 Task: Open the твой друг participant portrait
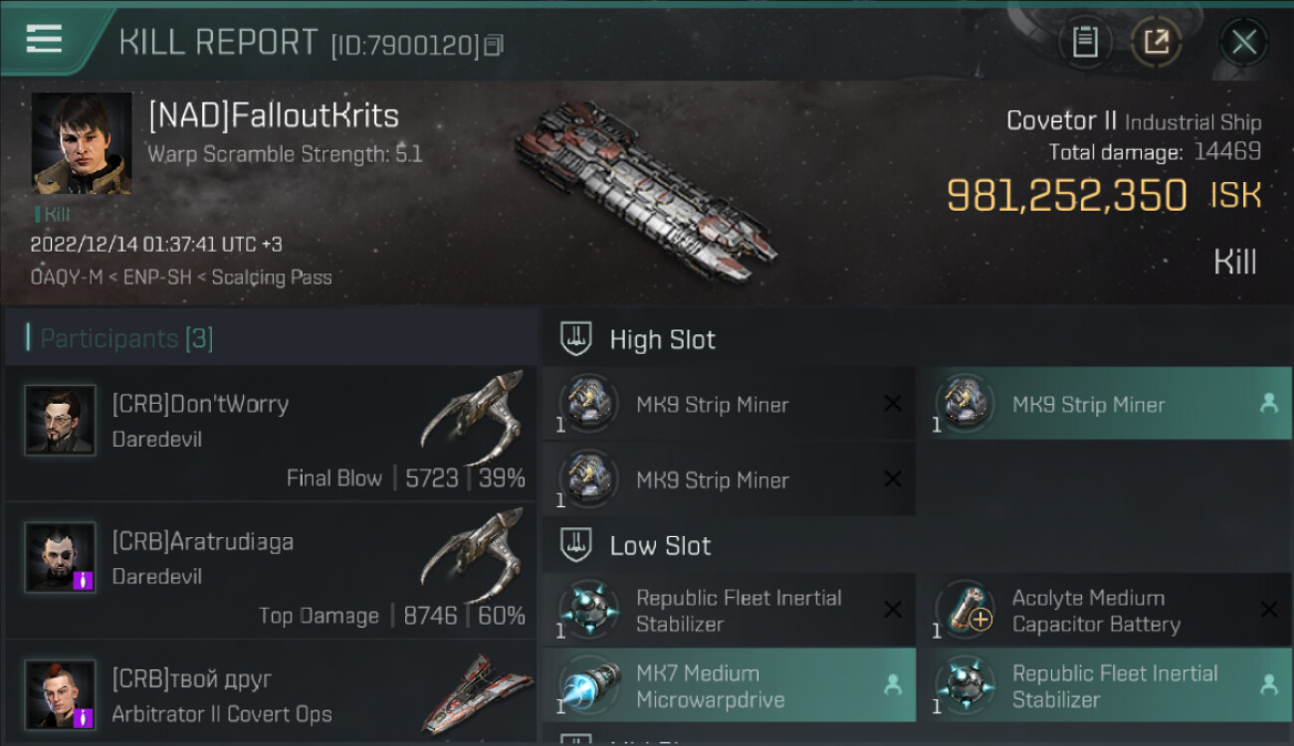61,694
